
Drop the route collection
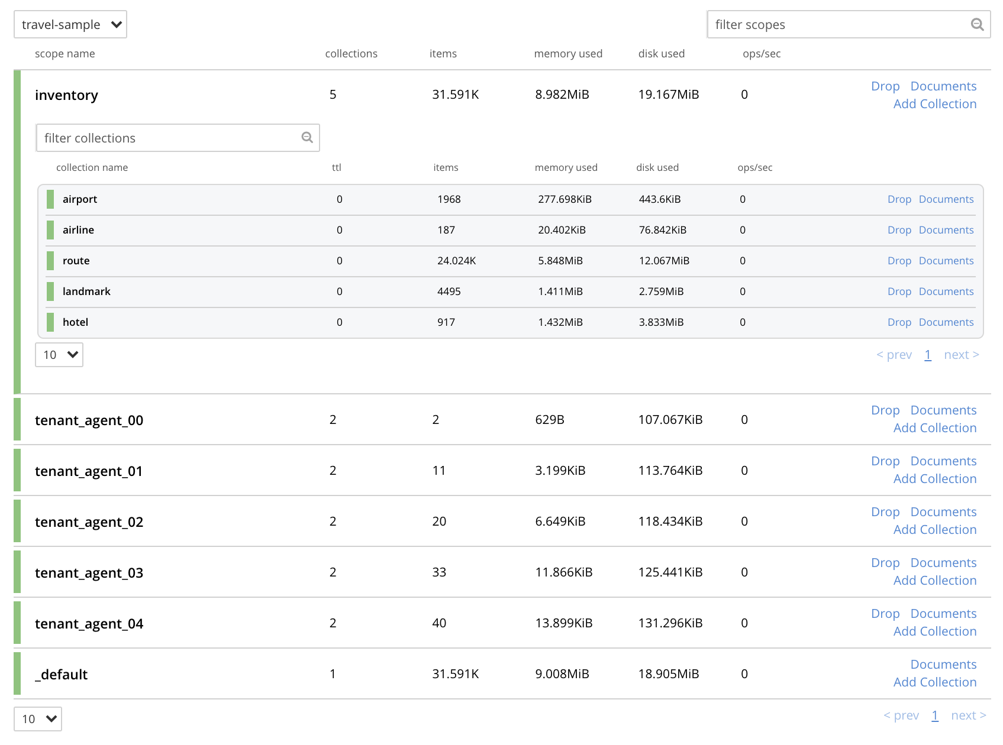point(899,261)
